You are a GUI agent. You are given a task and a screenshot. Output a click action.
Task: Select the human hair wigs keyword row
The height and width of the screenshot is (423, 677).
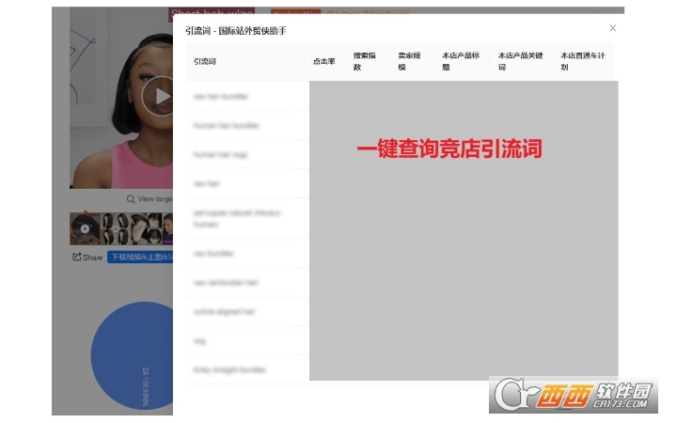tap(247, 154)
